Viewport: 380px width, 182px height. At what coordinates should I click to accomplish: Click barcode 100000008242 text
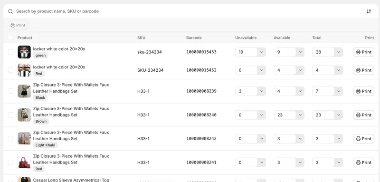click(201, 139)
